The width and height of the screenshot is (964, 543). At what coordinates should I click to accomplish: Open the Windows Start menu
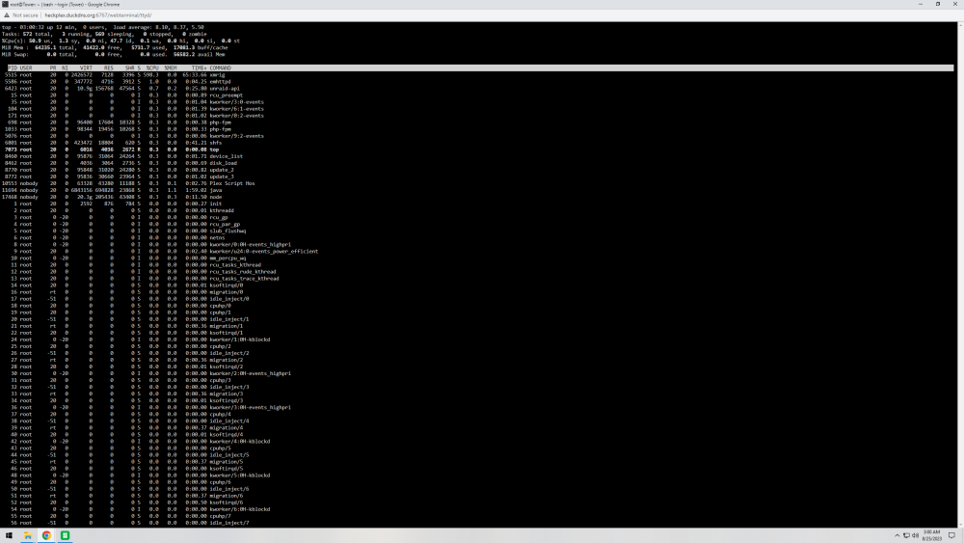pos(9,535)
